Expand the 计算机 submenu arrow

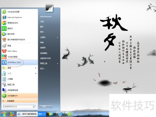(57, 37)
